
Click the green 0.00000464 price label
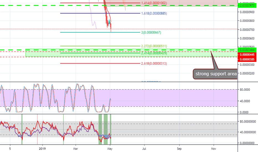click(247, 50)
